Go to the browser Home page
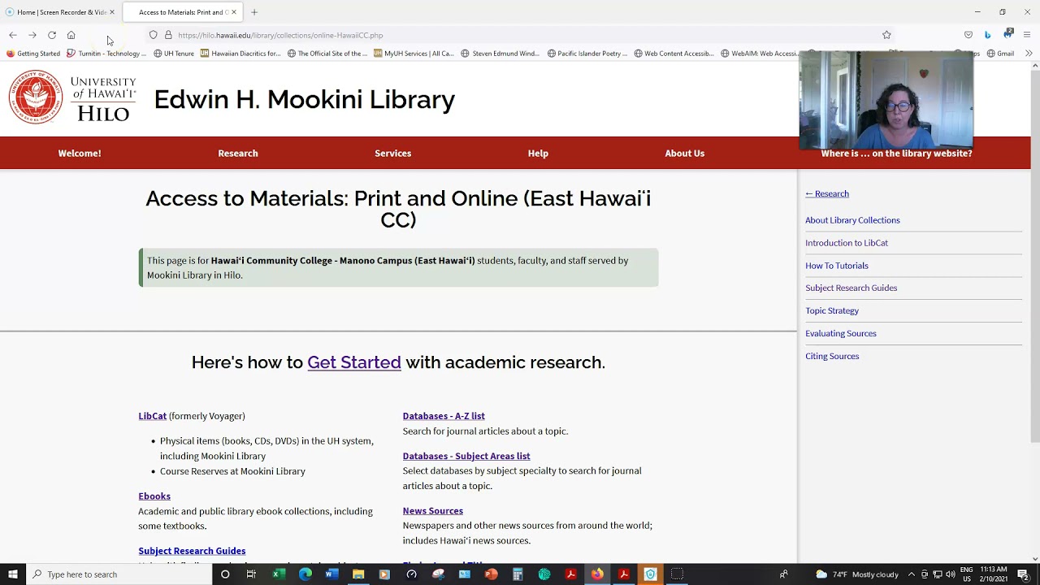 click(x=71, y=35)
